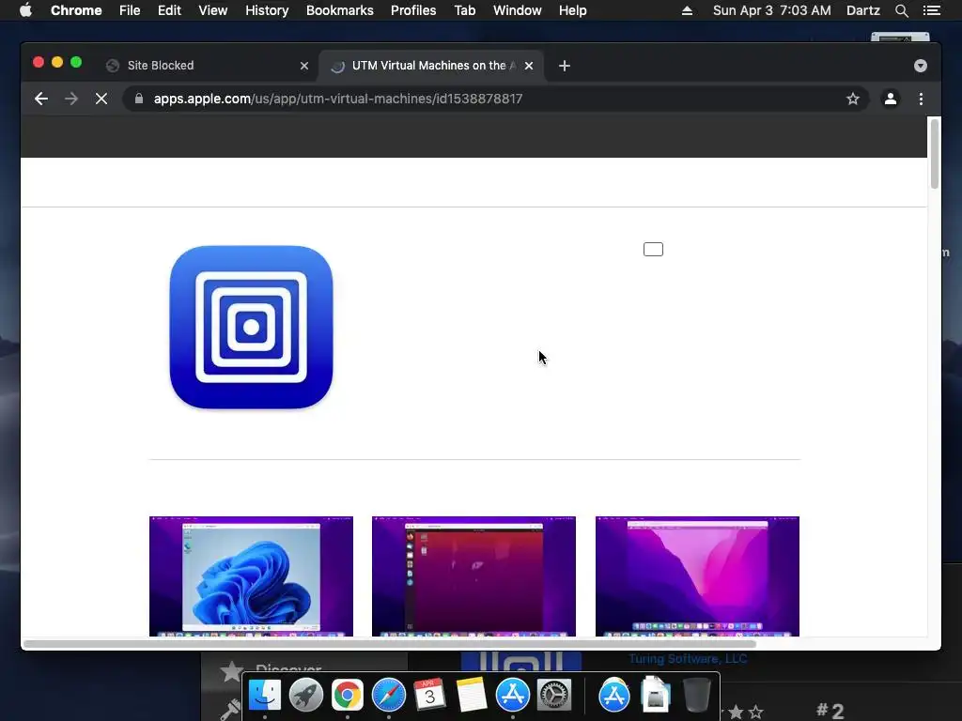Open the document stack in dock

pos(655,694)
